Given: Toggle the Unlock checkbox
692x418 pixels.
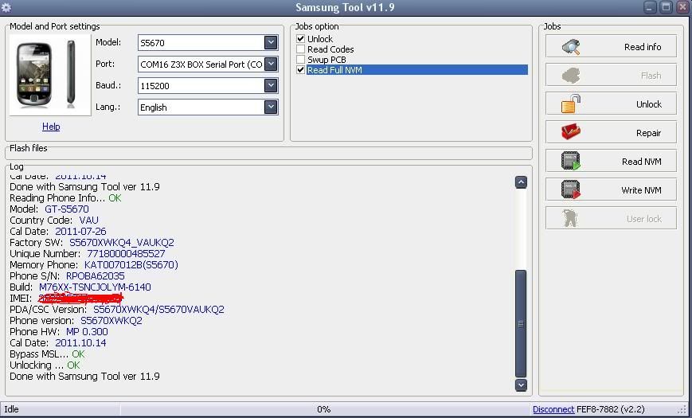Looking at the screenshot, I should tap(300, 39).
